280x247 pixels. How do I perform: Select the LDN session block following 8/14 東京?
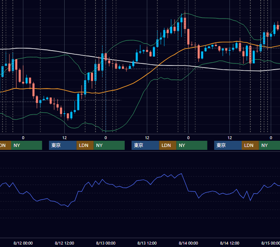250,145
